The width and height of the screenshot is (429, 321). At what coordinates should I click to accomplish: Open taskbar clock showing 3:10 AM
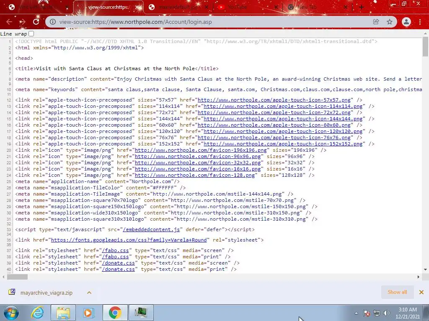coord(407,313)
